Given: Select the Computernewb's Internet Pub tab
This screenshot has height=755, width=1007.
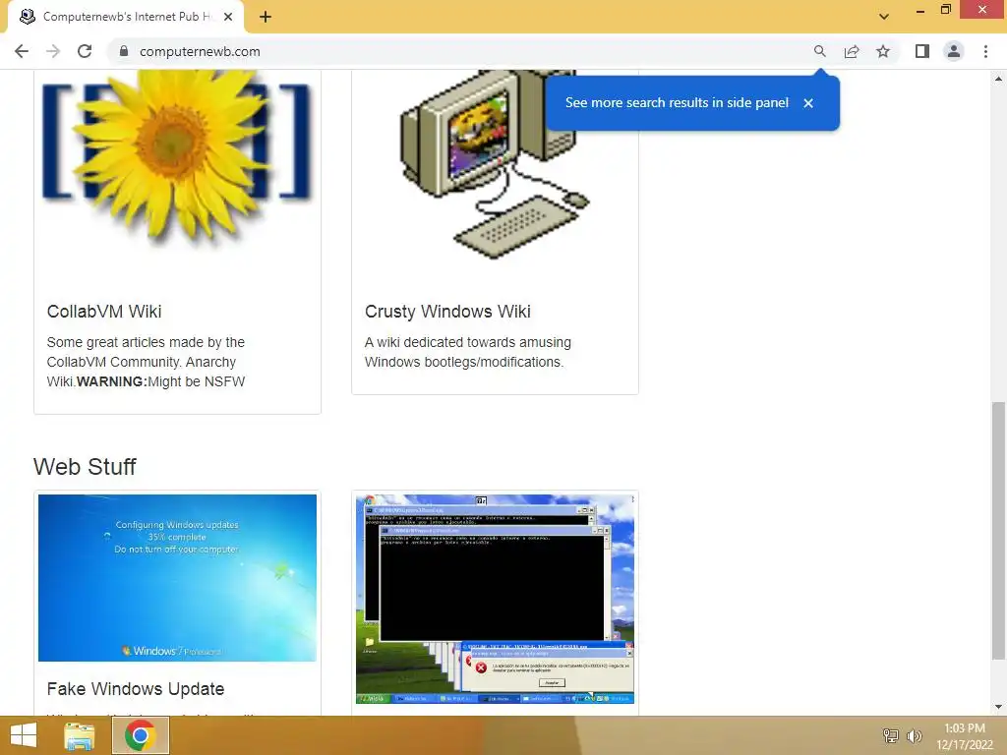Looking at the screenshot, I should coord(126,17).
